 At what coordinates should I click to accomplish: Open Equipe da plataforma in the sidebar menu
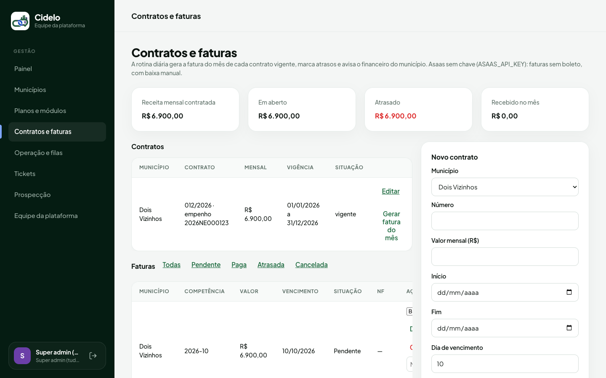(x=57, y=216)
